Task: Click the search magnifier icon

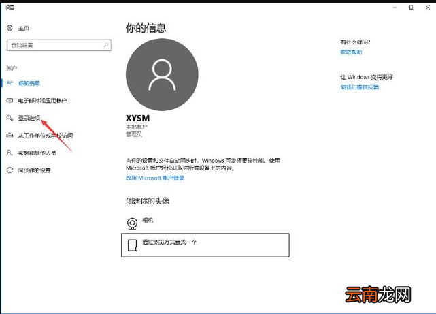Action: click(106, 45)
